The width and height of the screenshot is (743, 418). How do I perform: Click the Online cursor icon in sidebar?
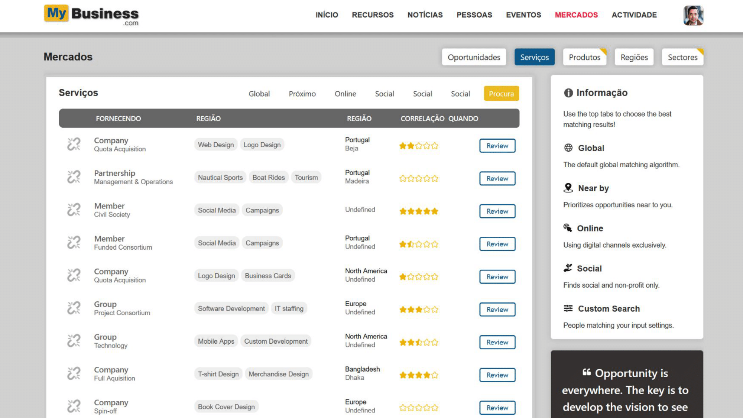pyautogui.click(x=567, y=228)
